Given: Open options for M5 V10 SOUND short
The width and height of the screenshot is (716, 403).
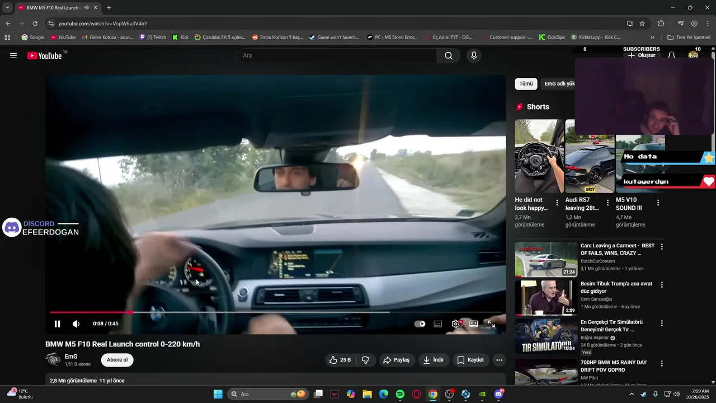Looking at the screenshot, I should pyautogui.click(x=658, y=203).
